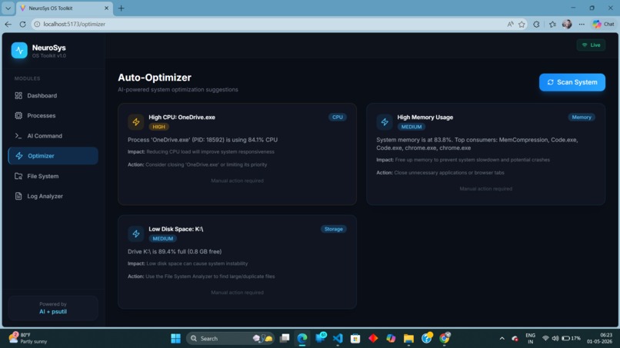Select the Optimizer sidebar item
This screenshot has width=620, height=348.
pyautogui.click(x=53, y=156)
